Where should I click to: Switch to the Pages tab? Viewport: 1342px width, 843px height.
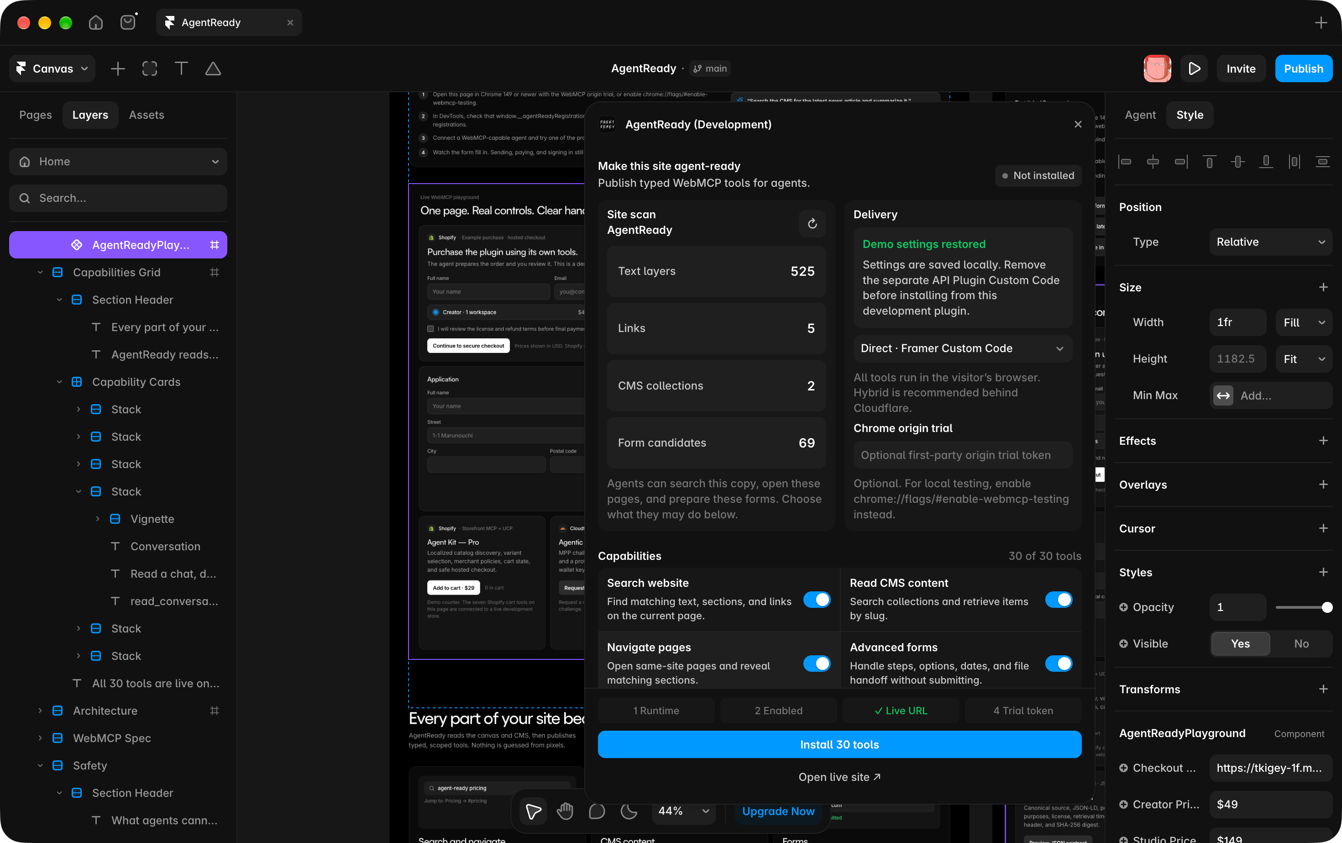[x=36, y=115]
